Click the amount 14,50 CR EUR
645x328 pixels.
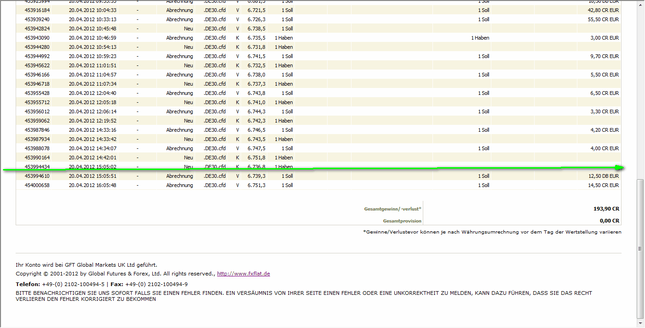tap(603, 185)
